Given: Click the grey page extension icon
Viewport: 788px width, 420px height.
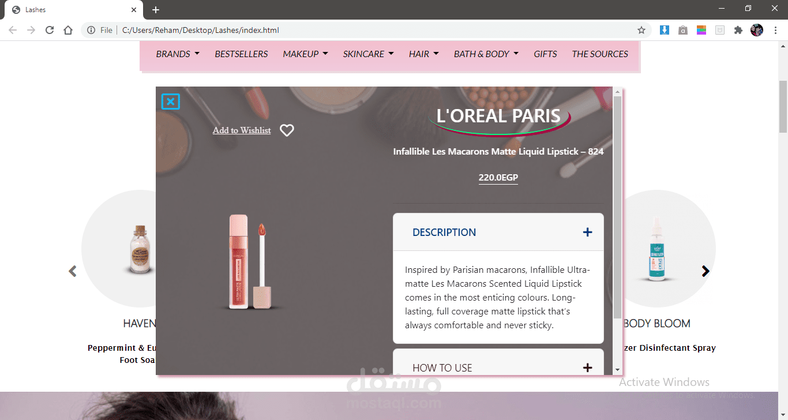Looking at the screenshot, I should 720,30.
